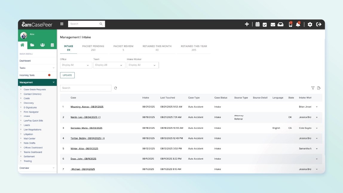Open the Office dropdown
343x193 pixels.
(x=76, y=65)
